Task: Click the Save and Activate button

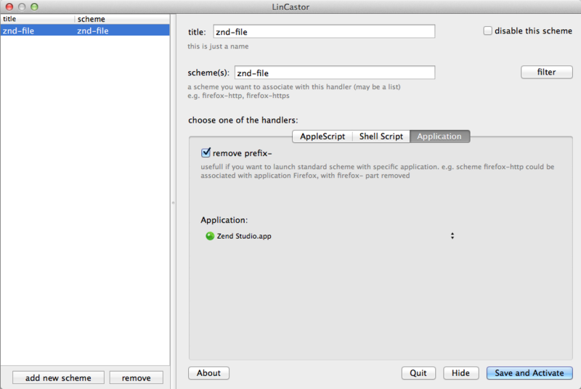Action: [529, 373]
